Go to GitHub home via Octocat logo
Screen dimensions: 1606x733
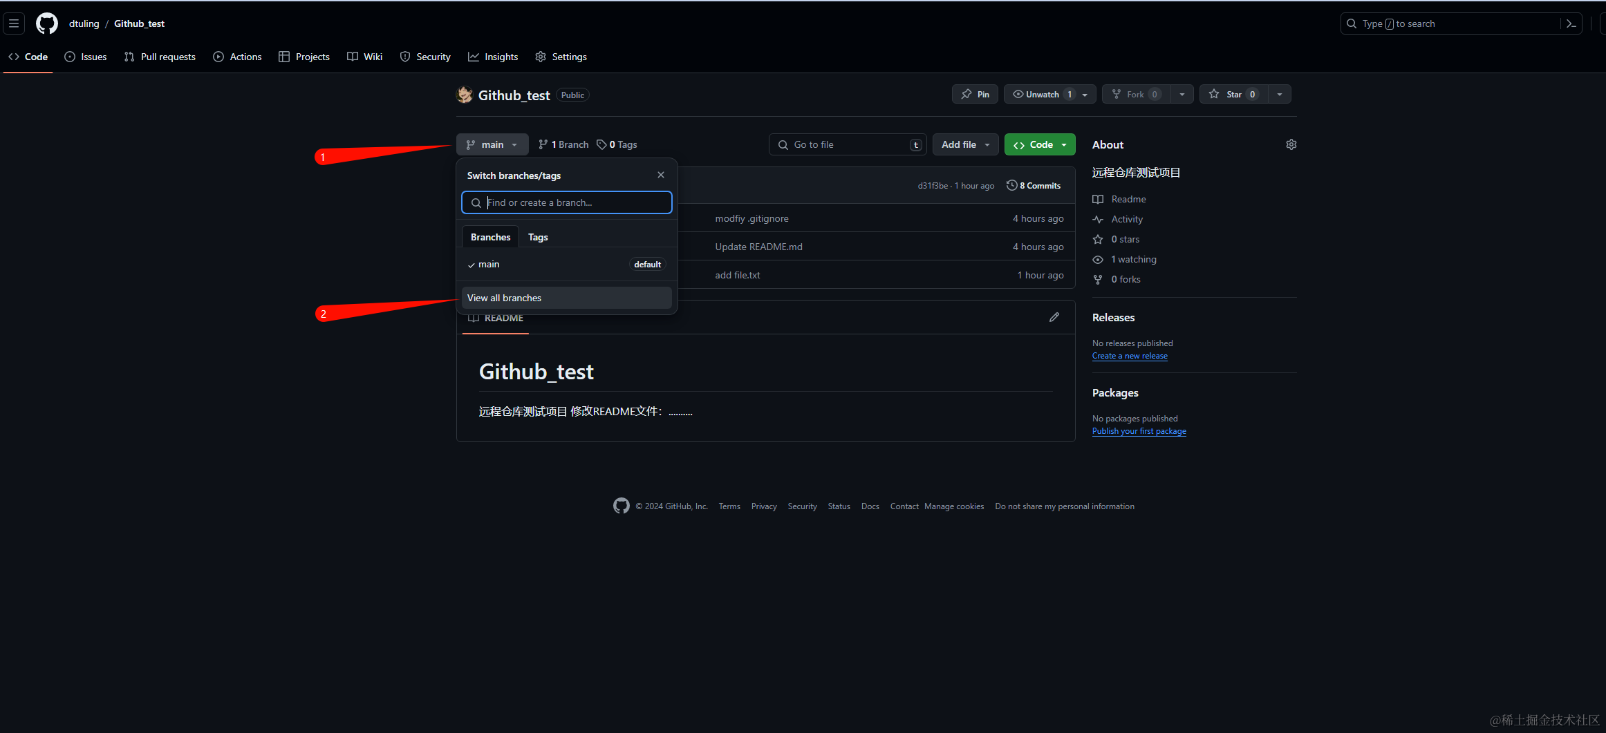[x=47, y=23]
